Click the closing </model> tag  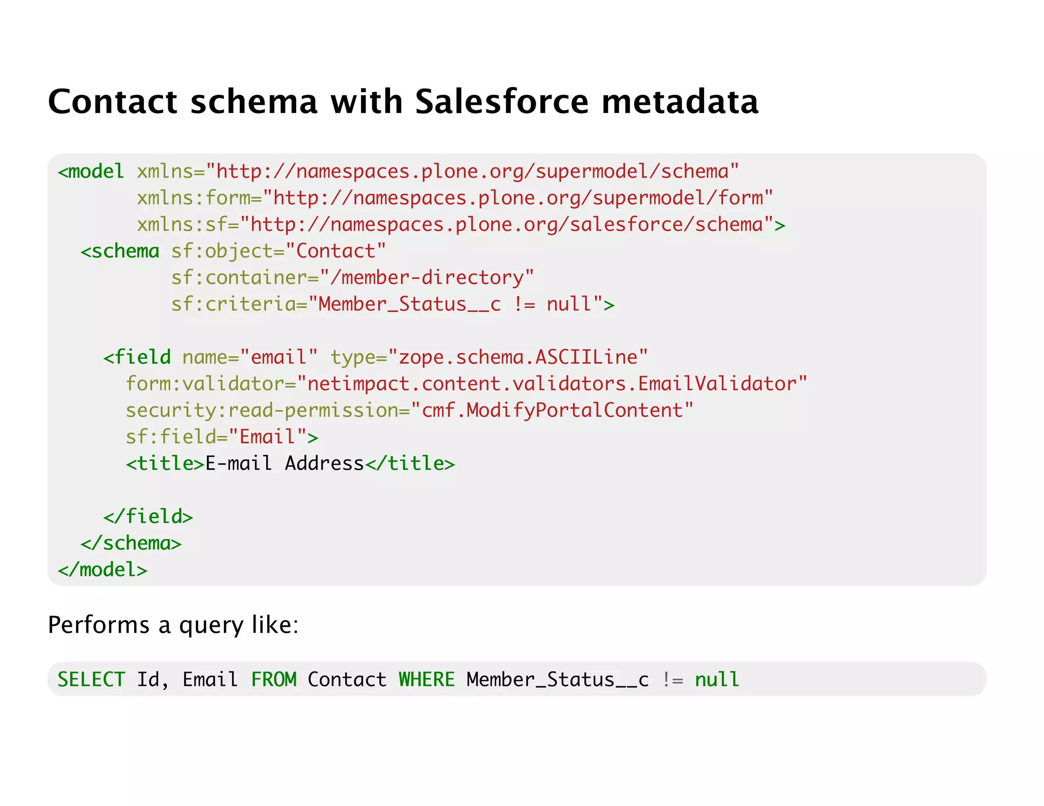coord(102,570)
